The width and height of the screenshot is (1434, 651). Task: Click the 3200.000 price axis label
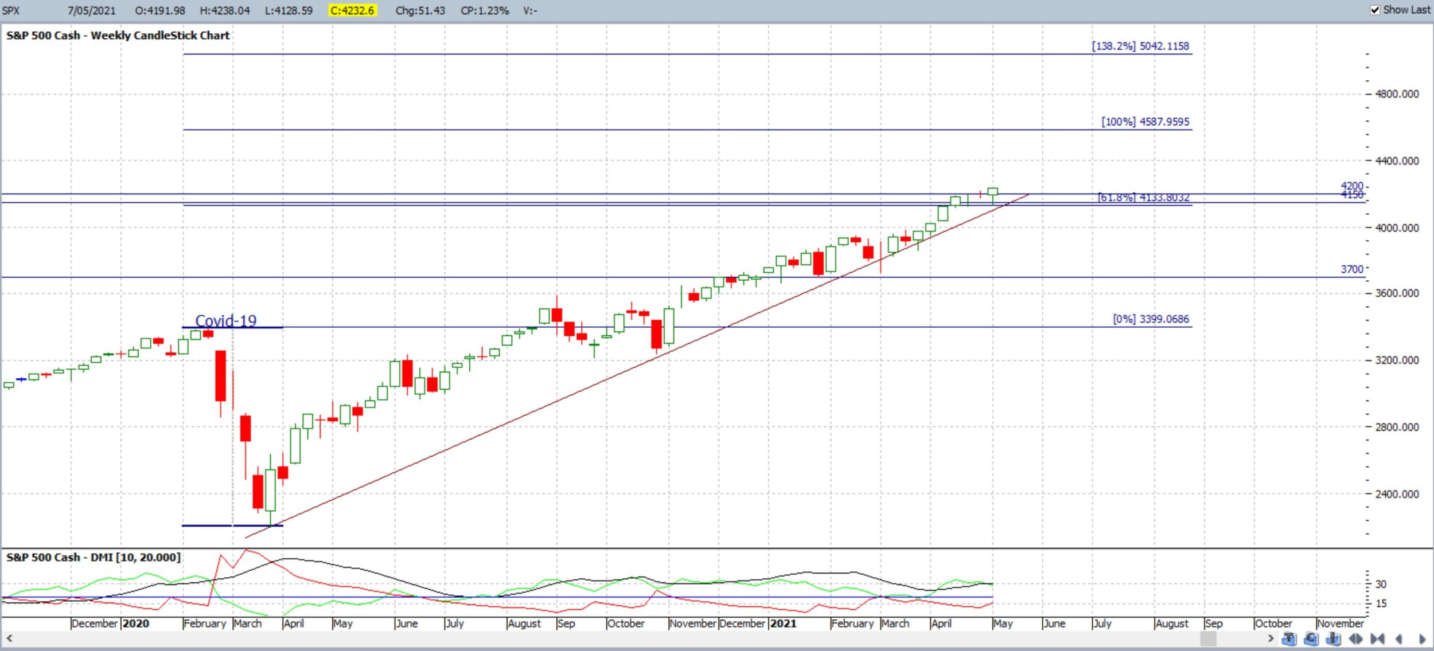click(1397, 360)
